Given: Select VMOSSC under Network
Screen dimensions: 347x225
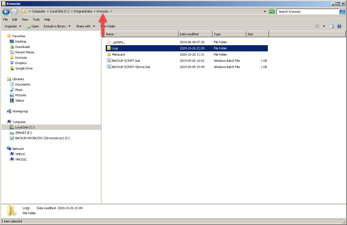Looking at the screenshot, I should click(x=21, y=160).
